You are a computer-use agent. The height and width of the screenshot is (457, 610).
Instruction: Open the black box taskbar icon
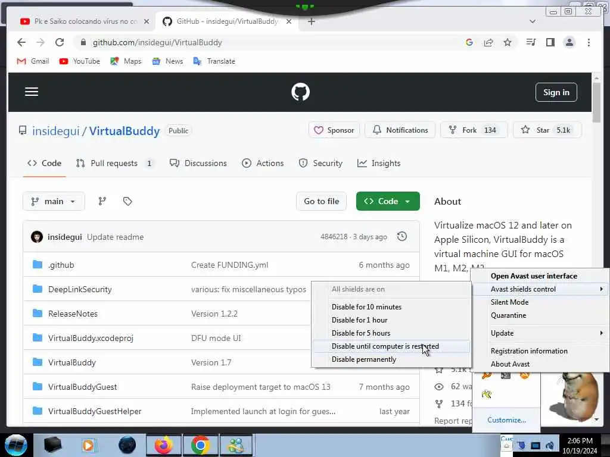(52, 445)
